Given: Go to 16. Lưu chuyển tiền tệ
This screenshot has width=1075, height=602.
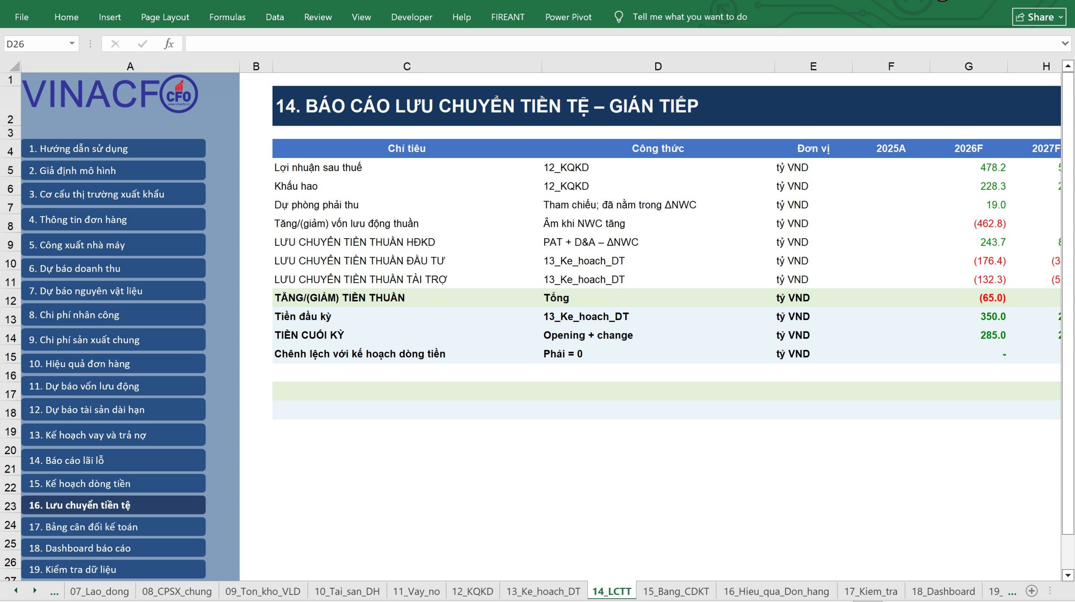Looking at the screenshot, I should pyautogui.click(x=113, y=505).
